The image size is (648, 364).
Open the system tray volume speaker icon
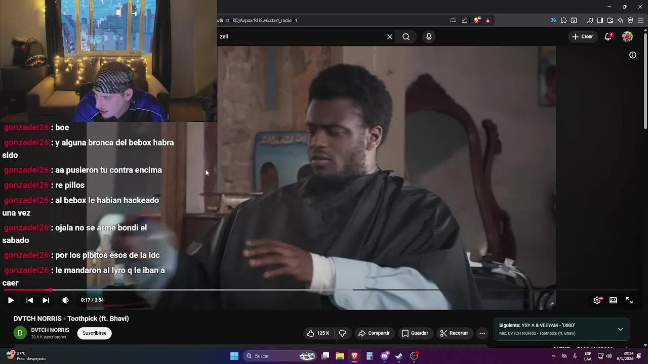[x=609, y=356]
